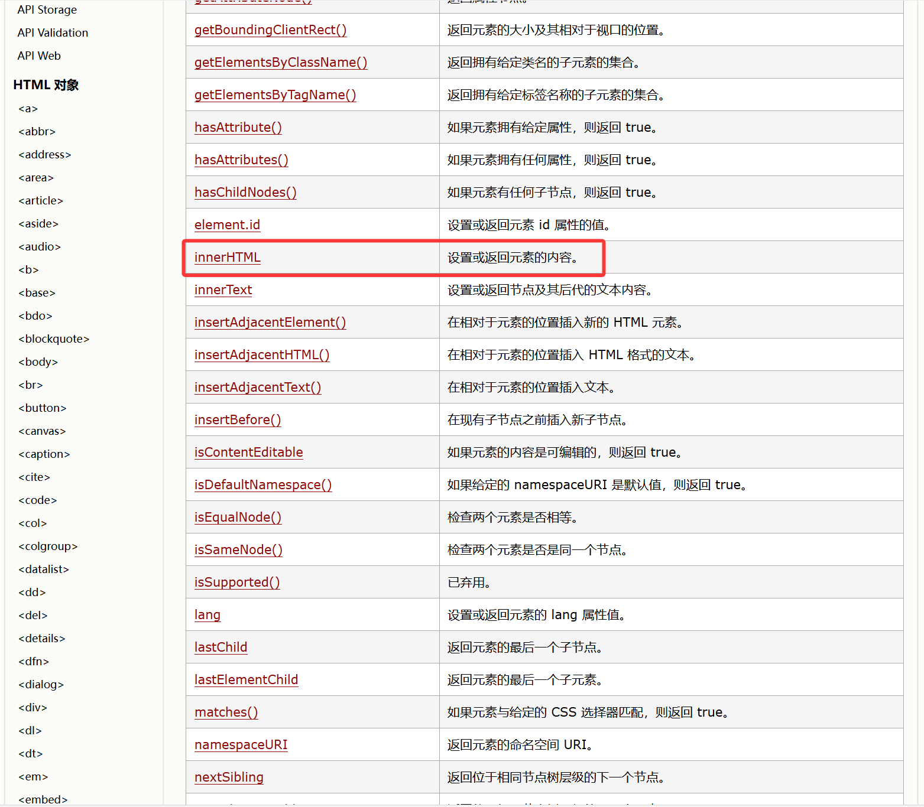
Task: Open the <colgroup> tag sidebar entry
Action: (48, 546)
